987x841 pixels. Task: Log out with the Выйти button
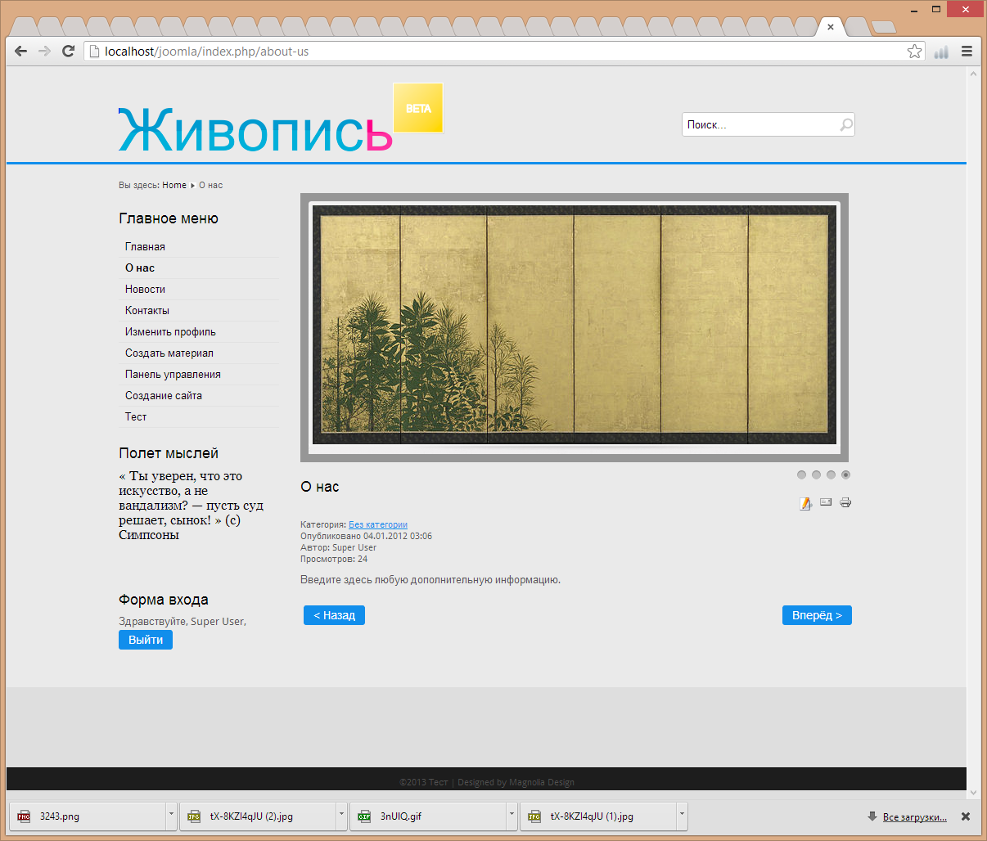pos(146,640)
